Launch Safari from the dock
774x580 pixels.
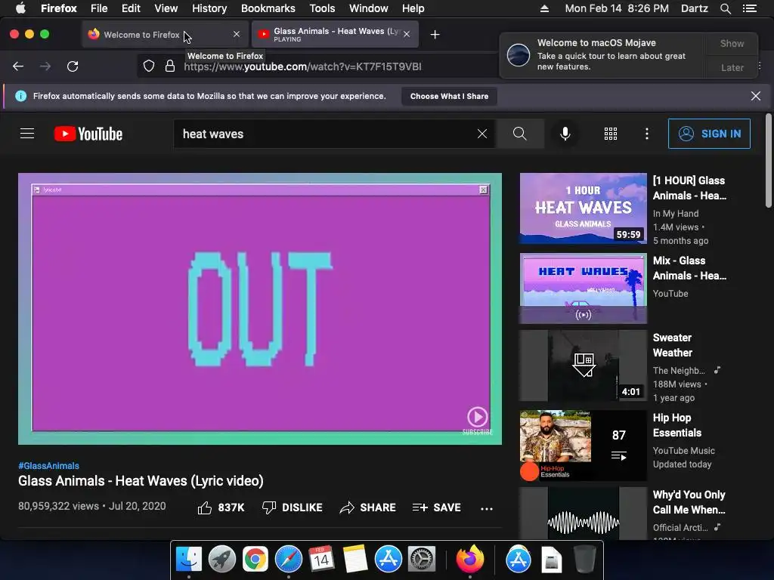point(288,560)
